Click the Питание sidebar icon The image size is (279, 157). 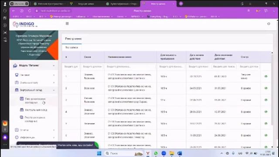[17, 75]
